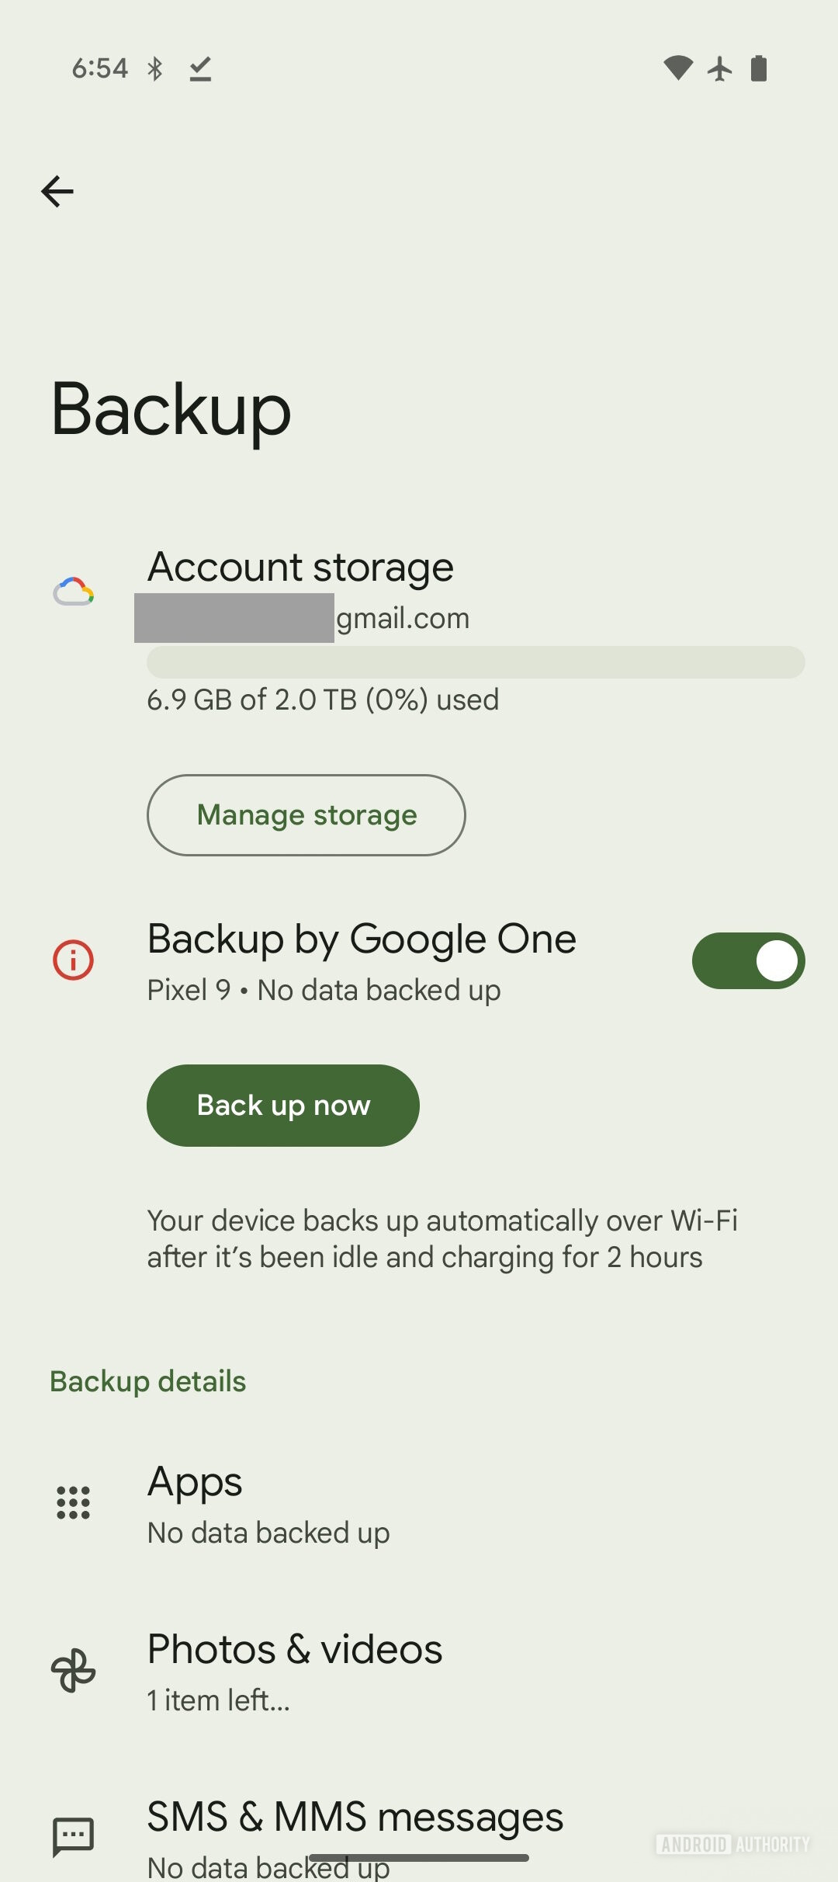The image size is (838, 1882).
Task: Tap the Account storage heading
Action: [x=300, y=567]
